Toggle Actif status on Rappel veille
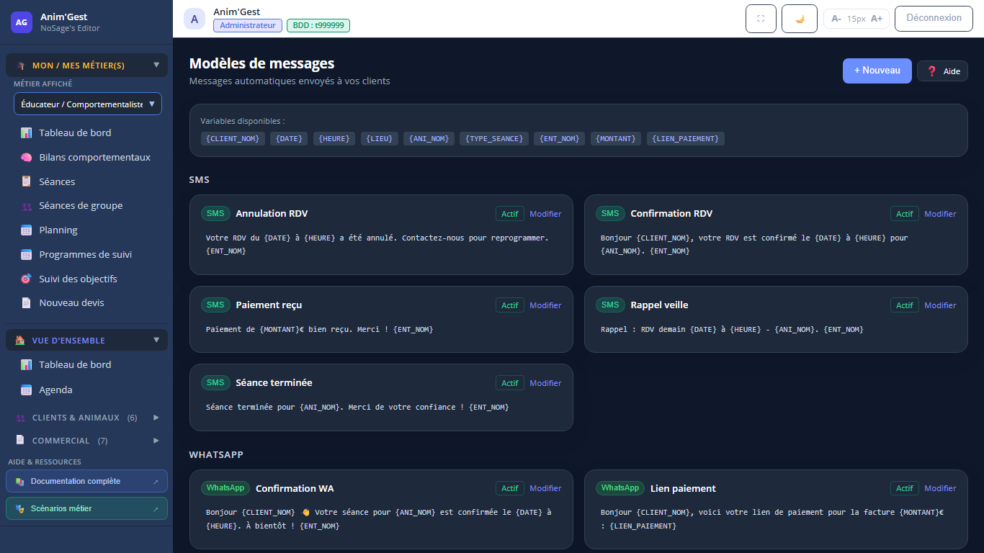984x553 pixels. [905, 305]
